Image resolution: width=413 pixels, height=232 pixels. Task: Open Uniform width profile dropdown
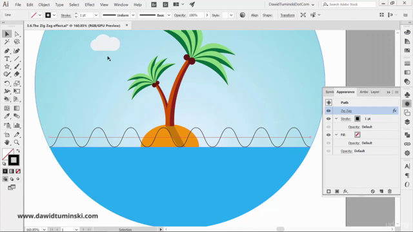[x=133, y=15]
